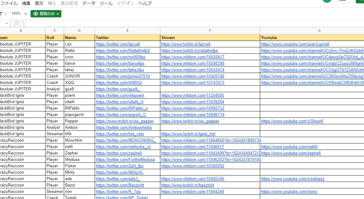Open the twitter.com/takeJfps link
This screenshot has height=199, width=364.
pyautogui.click(x=120, y=70)
